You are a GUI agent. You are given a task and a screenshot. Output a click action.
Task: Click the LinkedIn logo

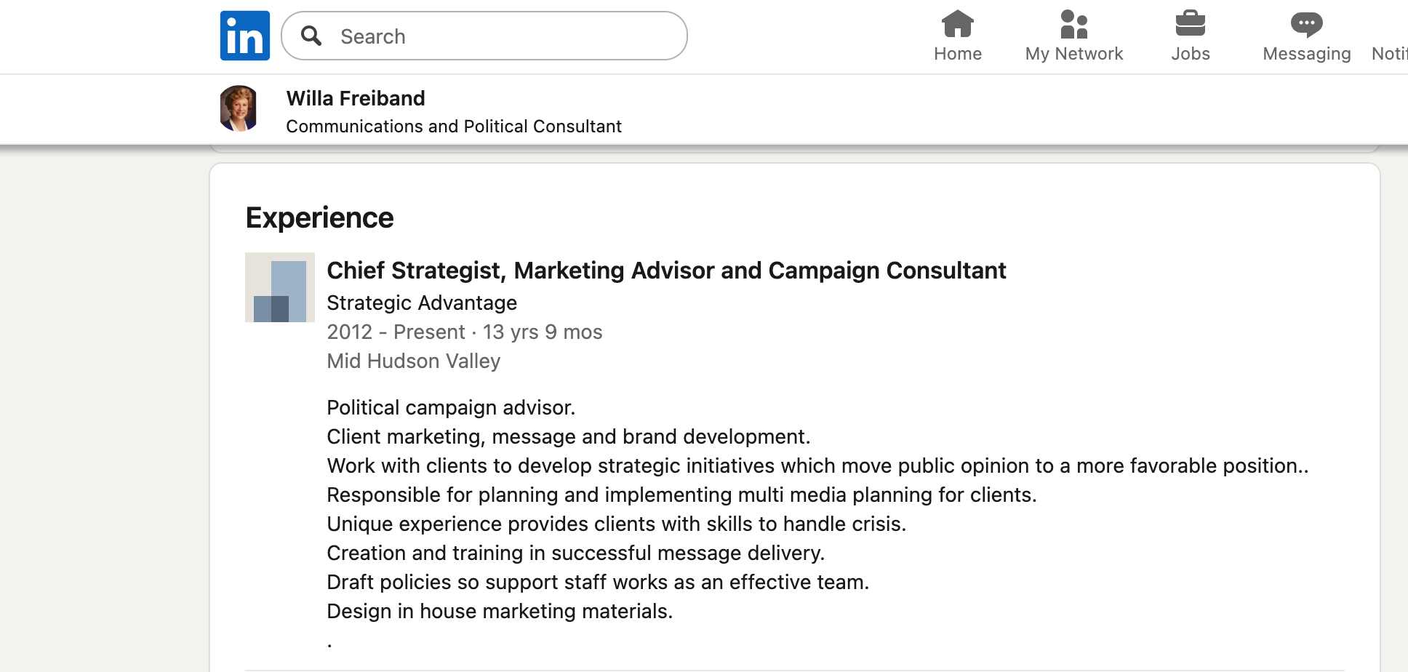coord(245,36)
